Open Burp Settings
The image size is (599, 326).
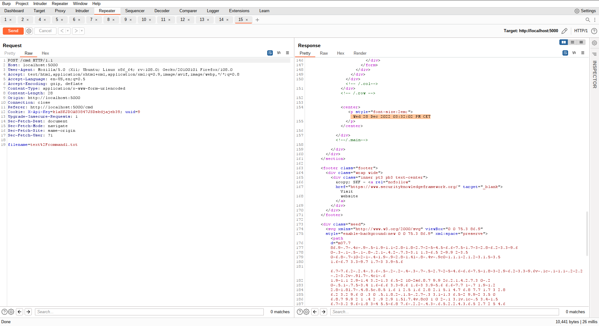(x=585, y=11)
